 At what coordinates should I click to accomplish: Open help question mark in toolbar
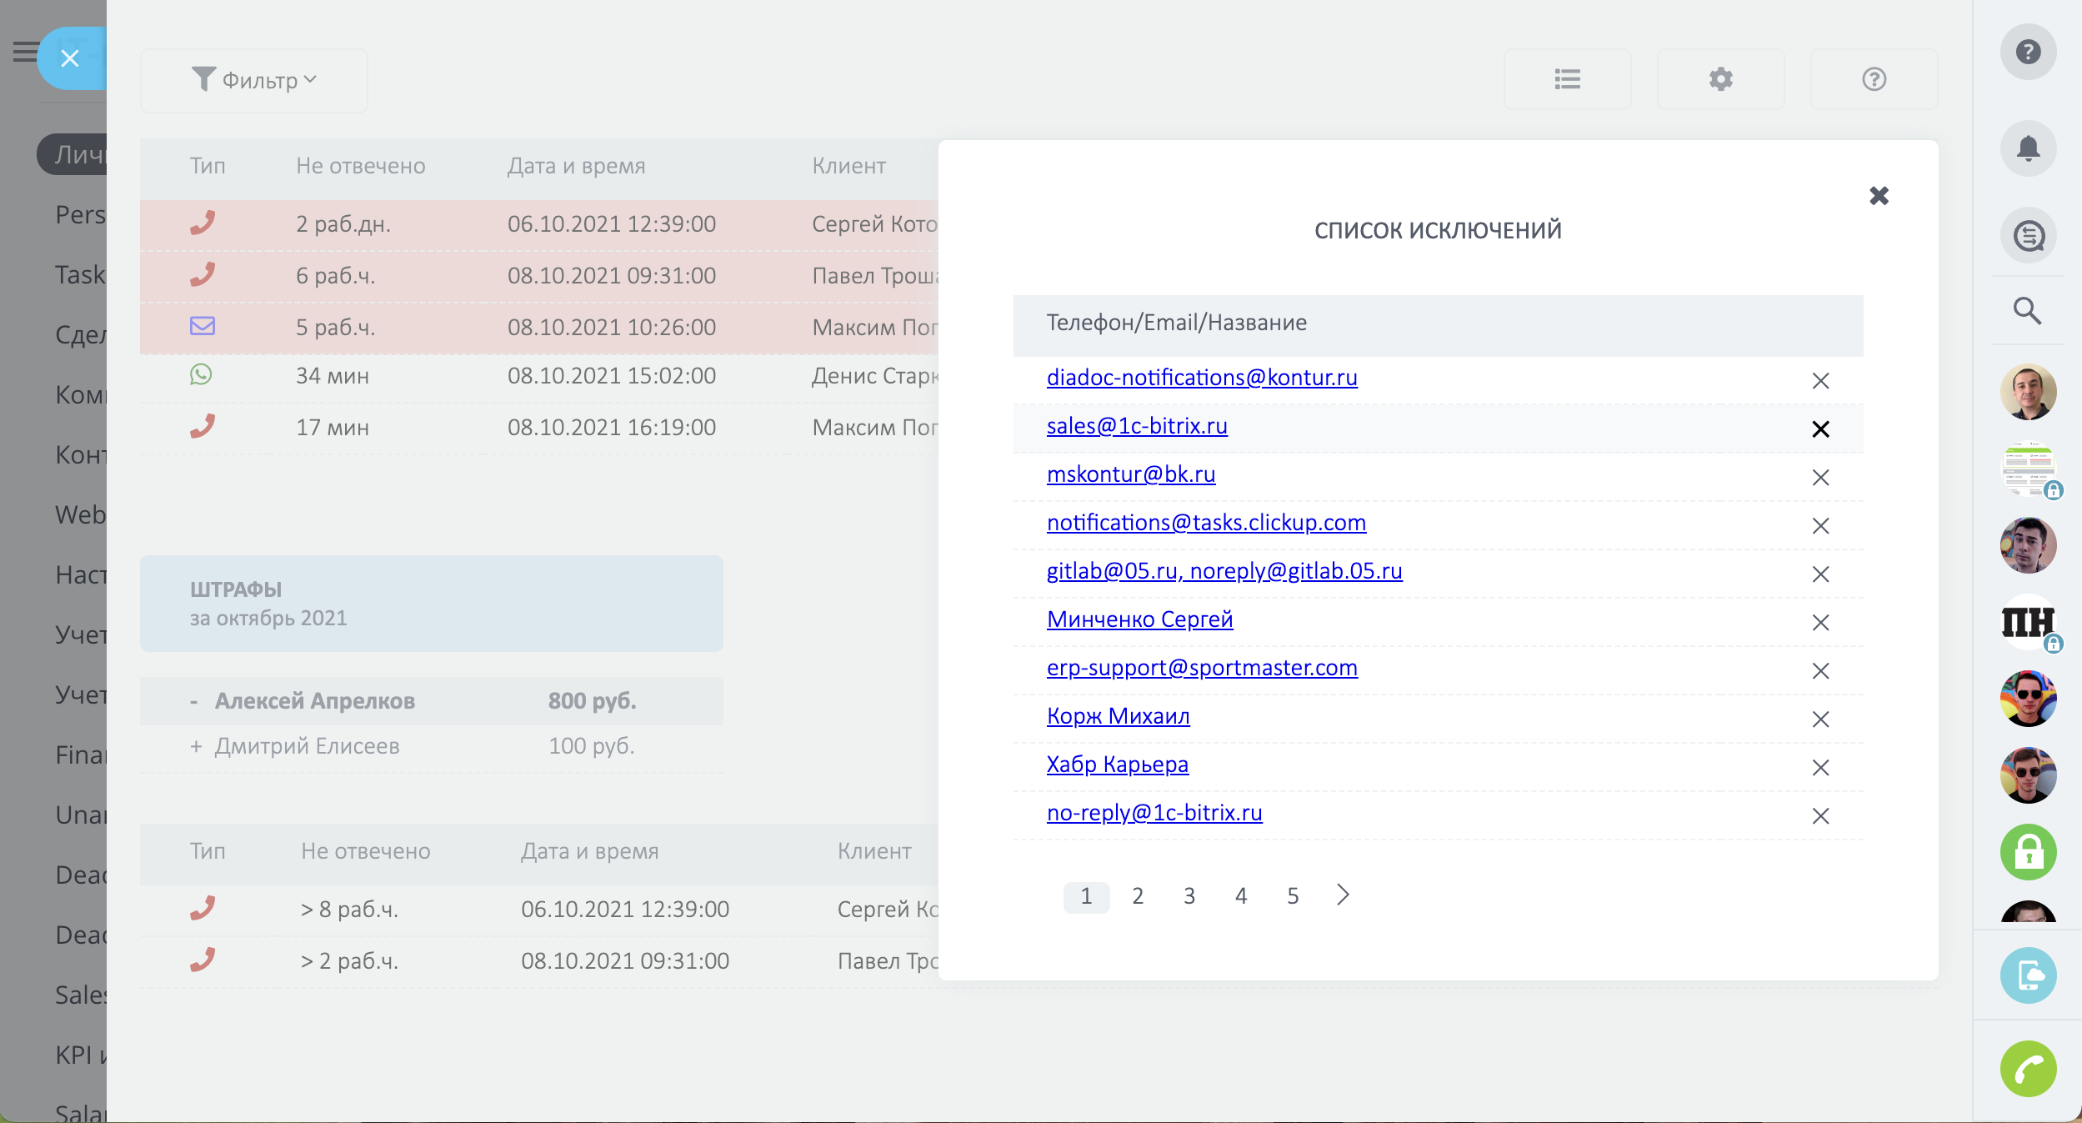tap(1874, 79)
